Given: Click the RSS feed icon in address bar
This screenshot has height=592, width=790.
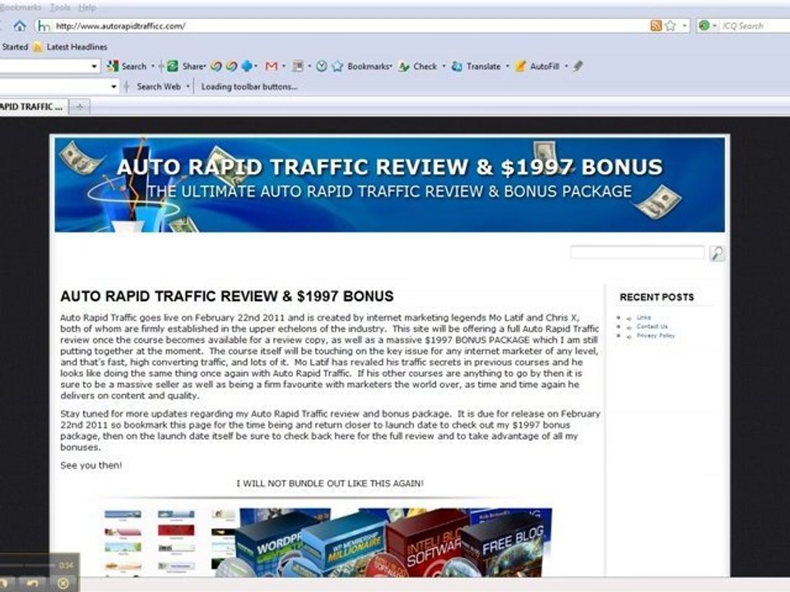Looking at the screenshot, I should click(x=656, y=25).
